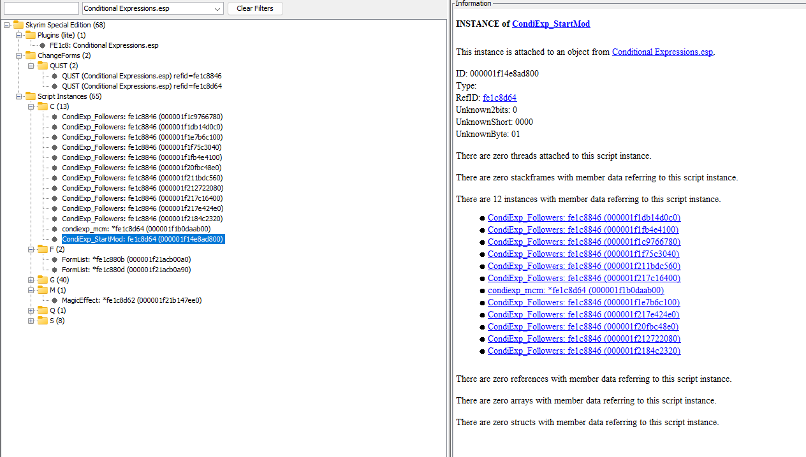Collapse the M (1) folder
This screenshot has height=457, width=806.
pos(31,290)
